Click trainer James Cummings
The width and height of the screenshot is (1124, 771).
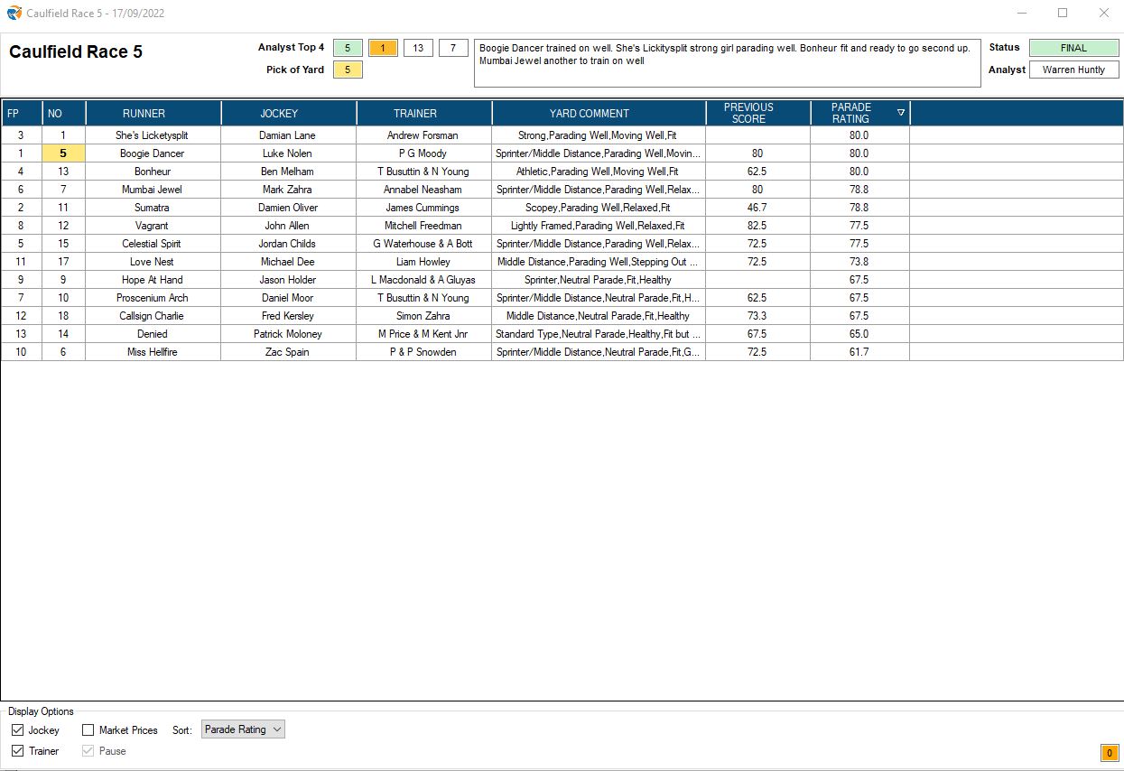tap(423, 208)
